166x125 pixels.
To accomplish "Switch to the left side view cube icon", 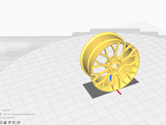I will (x=14, y=123).
